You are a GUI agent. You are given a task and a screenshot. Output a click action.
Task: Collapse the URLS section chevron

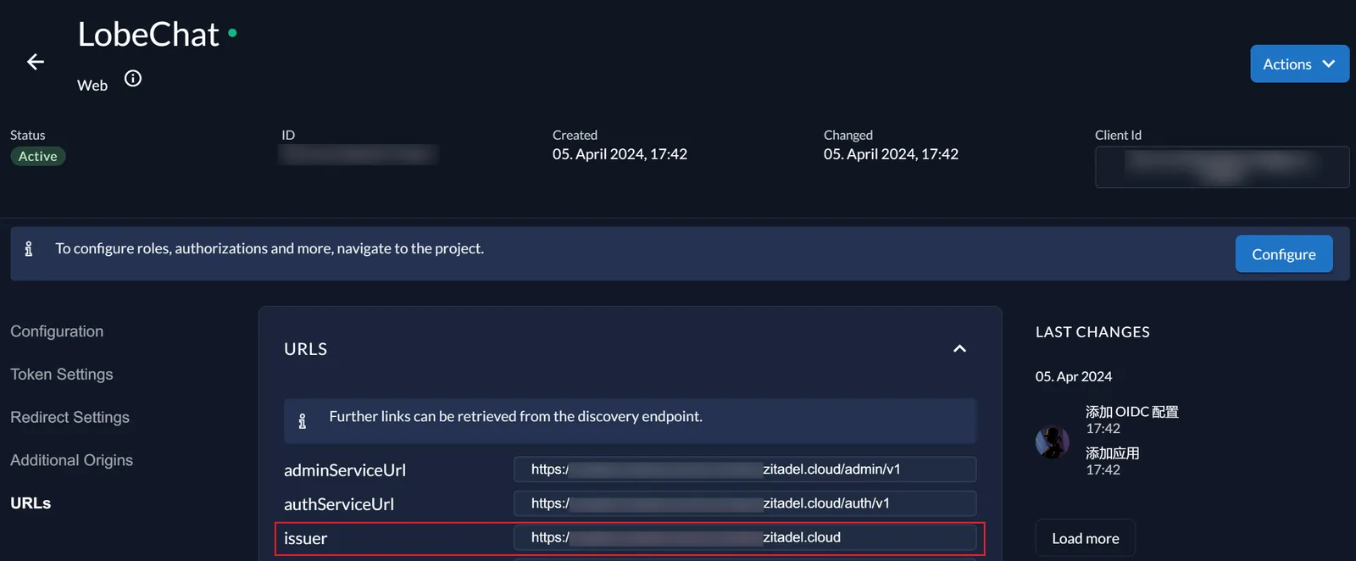pyautogui.click(x=959, y=349)
